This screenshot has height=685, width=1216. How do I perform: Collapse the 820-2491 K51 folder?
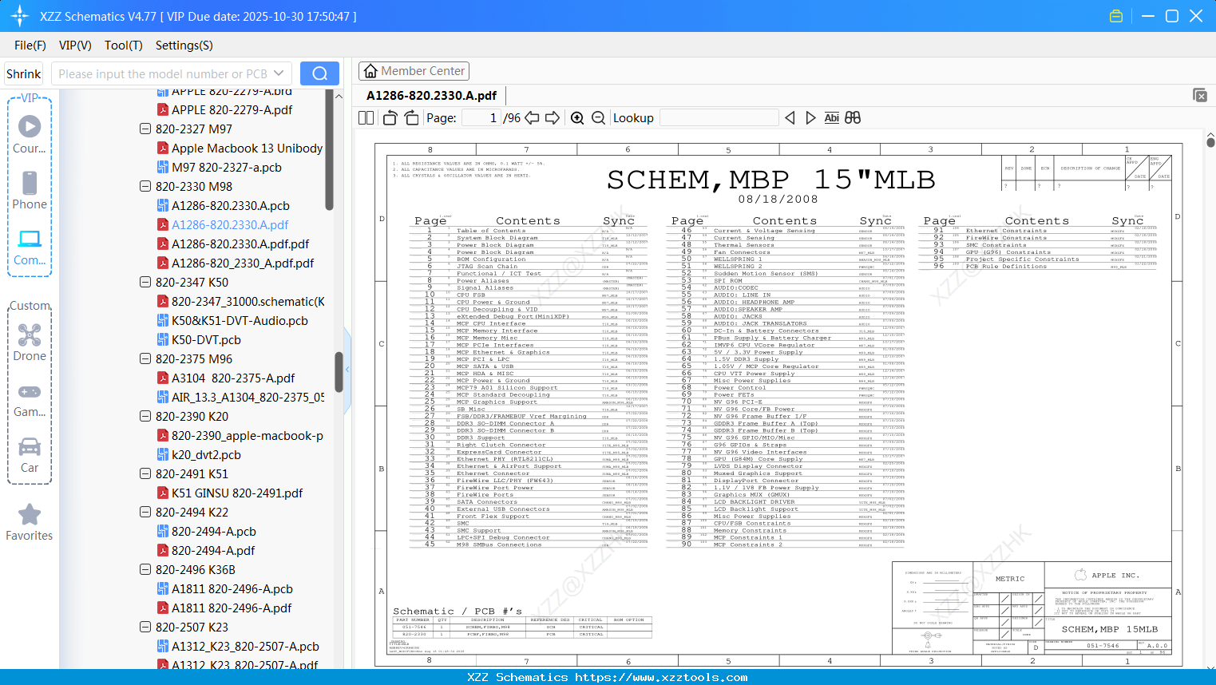point(145,473)
